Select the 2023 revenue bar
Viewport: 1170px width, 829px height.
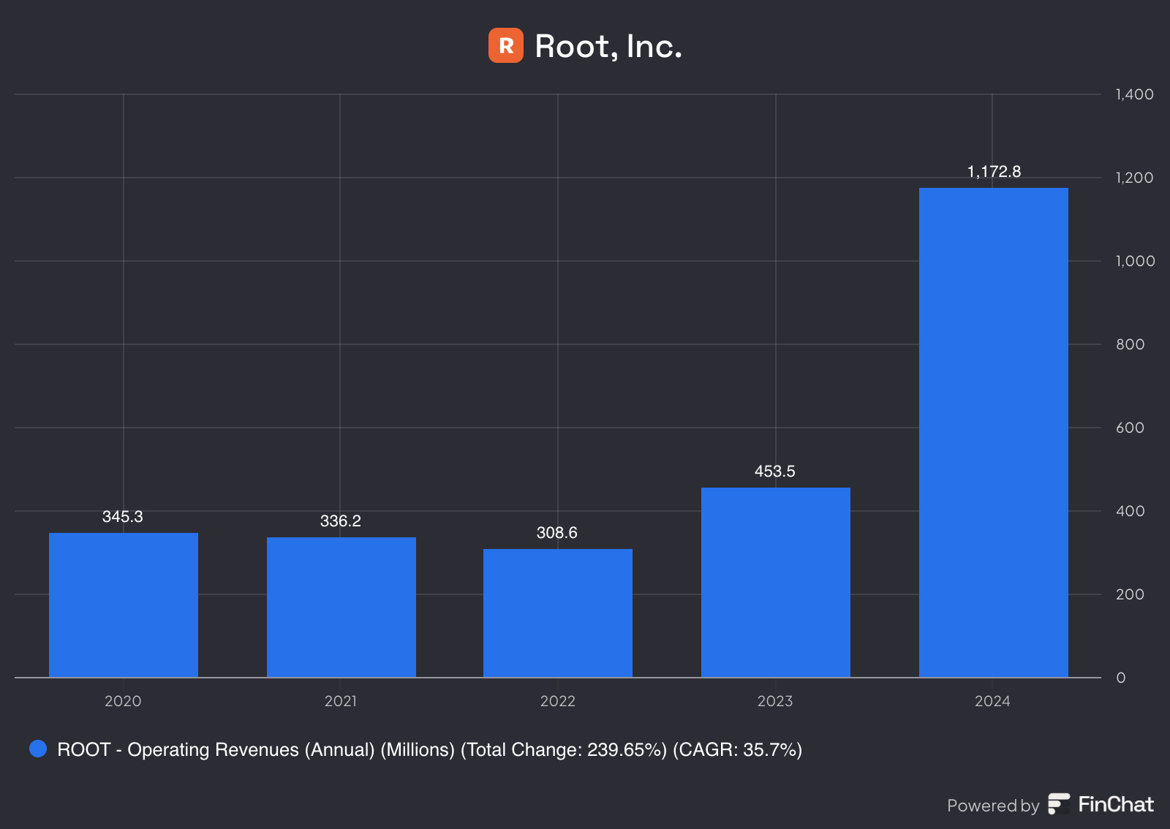click(776, 583)
